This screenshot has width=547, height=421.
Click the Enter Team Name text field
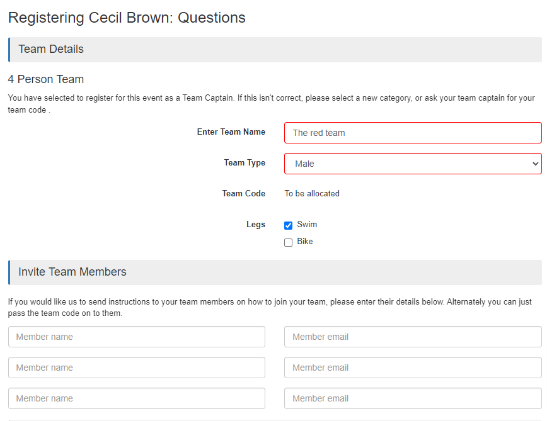(x=413, y=133)
